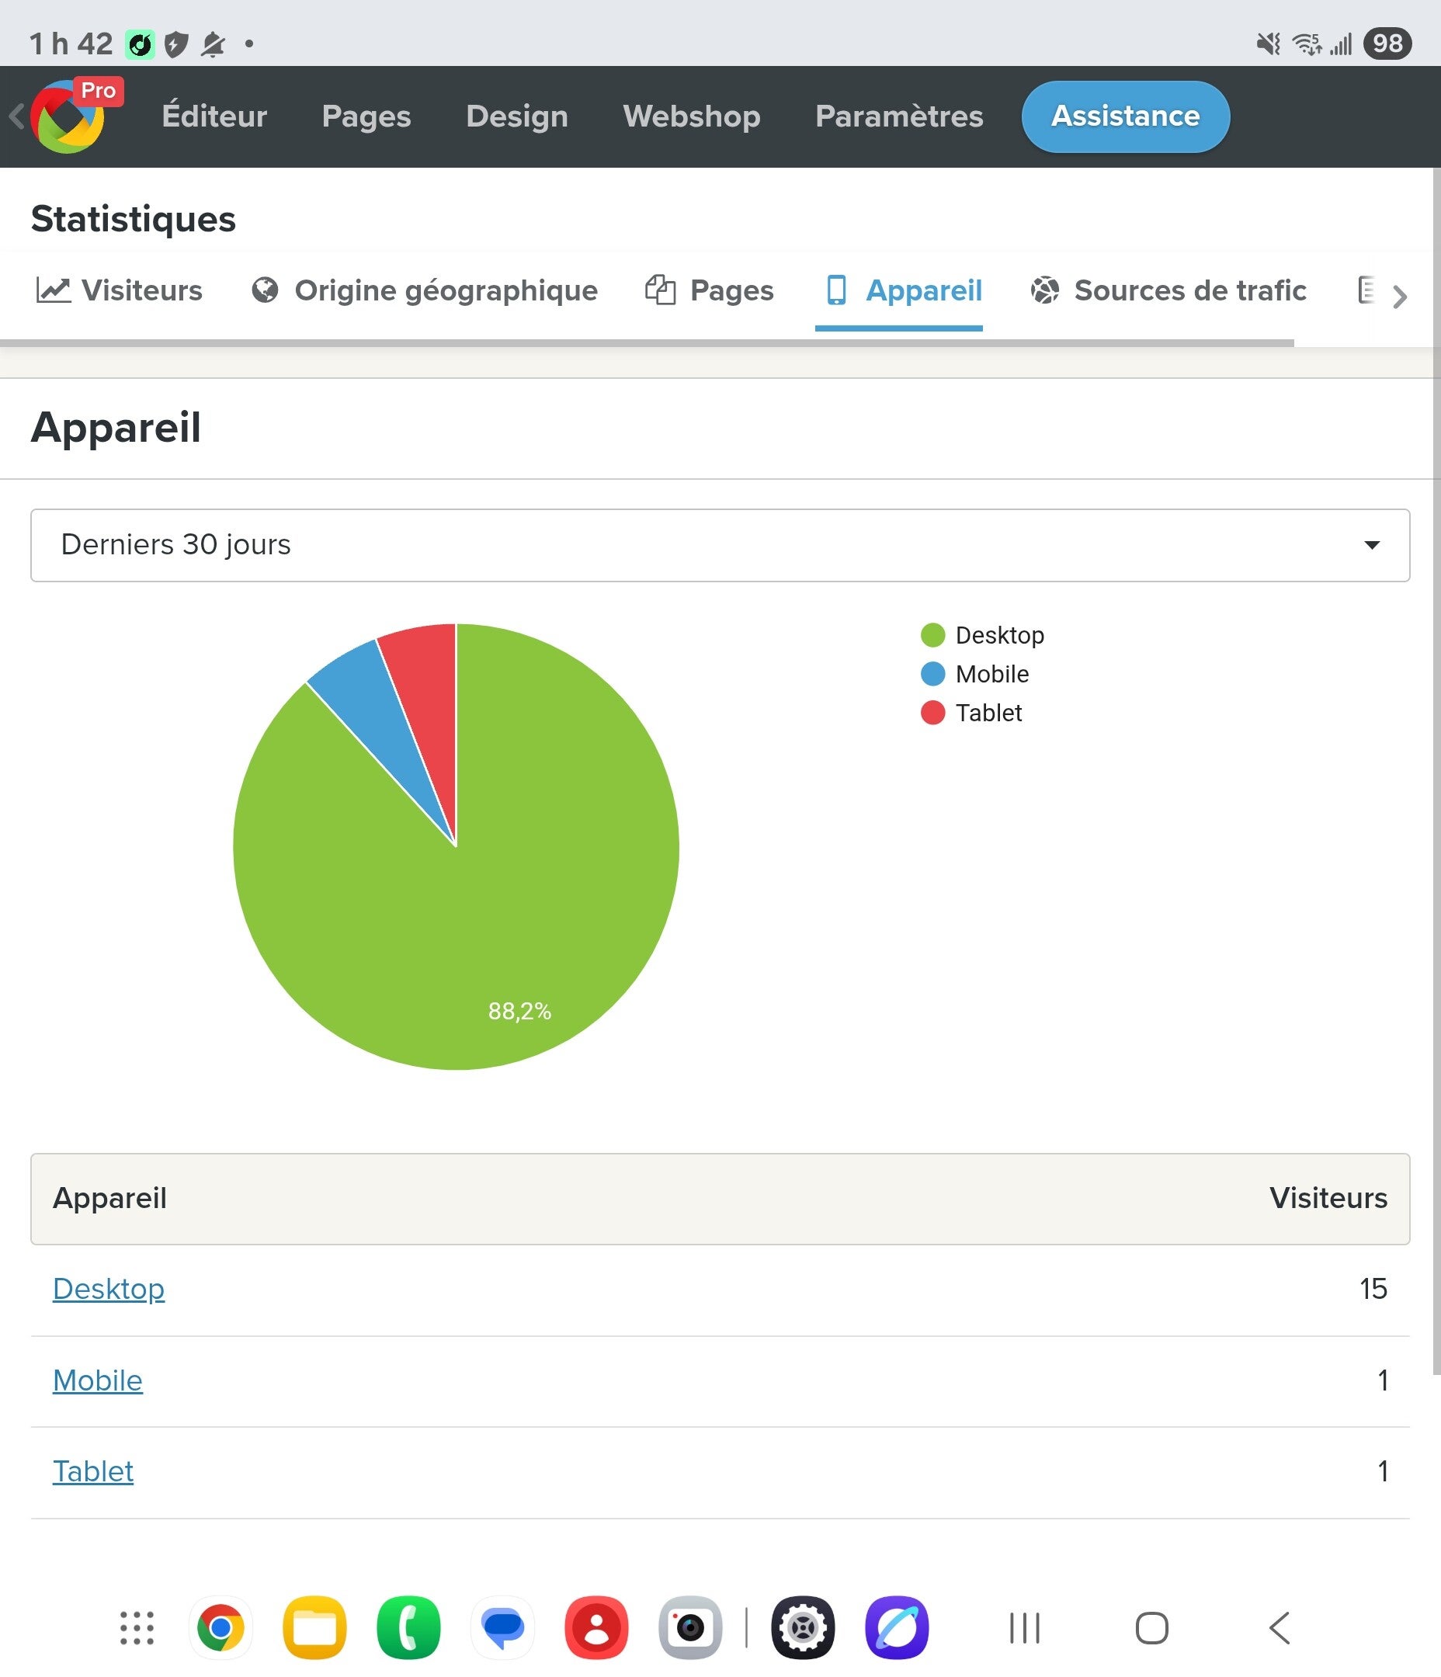Click the Desktop visitor count 15
The image size is (1441, 1677).
(x=1373, y=1289)
